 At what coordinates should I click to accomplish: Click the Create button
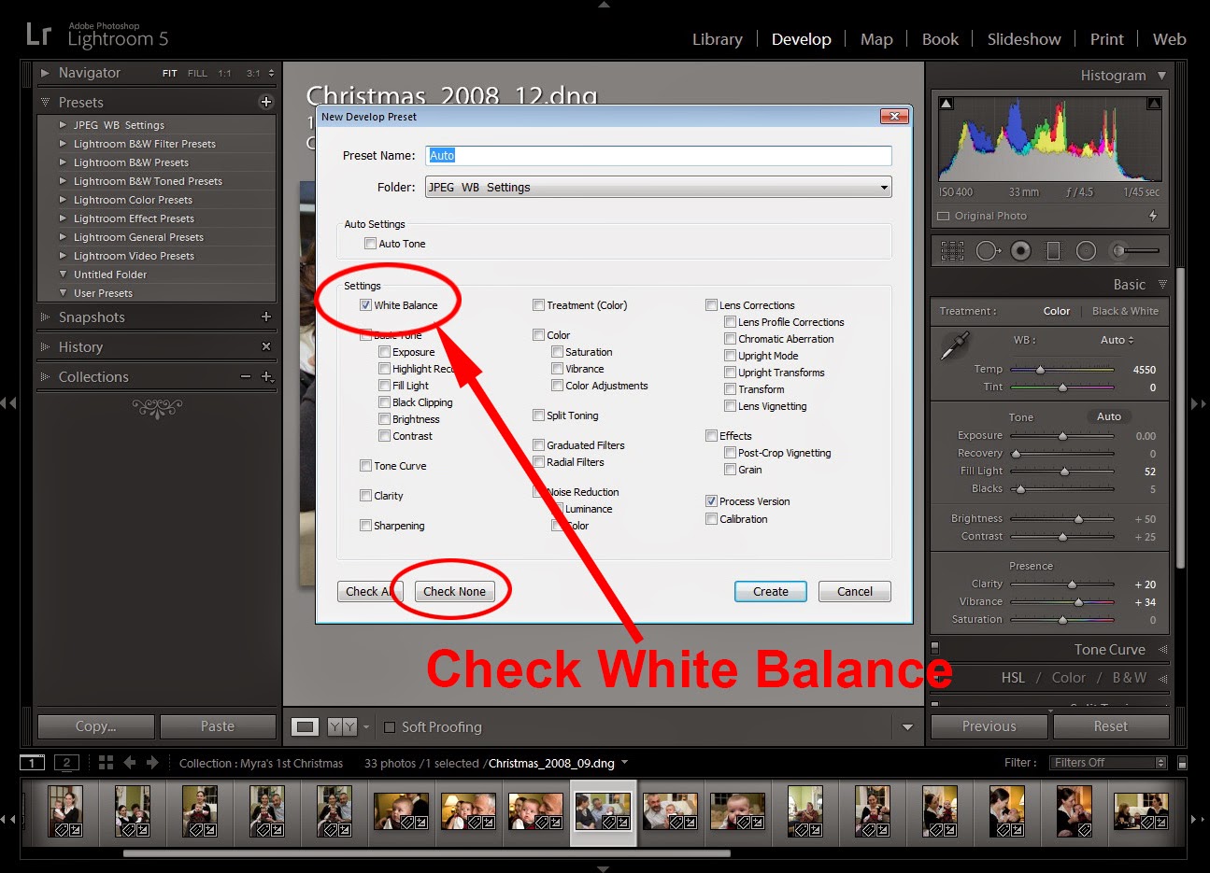point(771,591)
